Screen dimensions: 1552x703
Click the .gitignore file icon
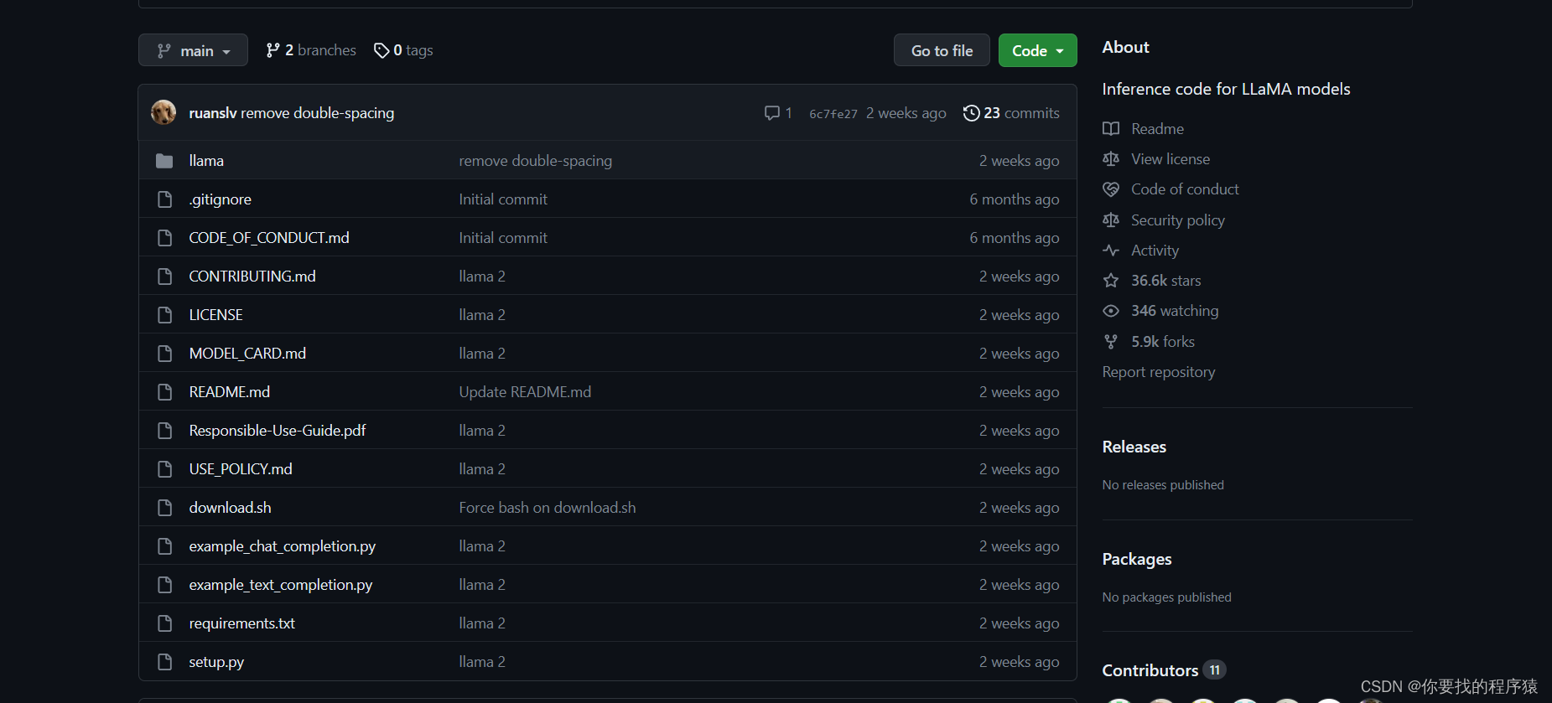tap(165, 199)
